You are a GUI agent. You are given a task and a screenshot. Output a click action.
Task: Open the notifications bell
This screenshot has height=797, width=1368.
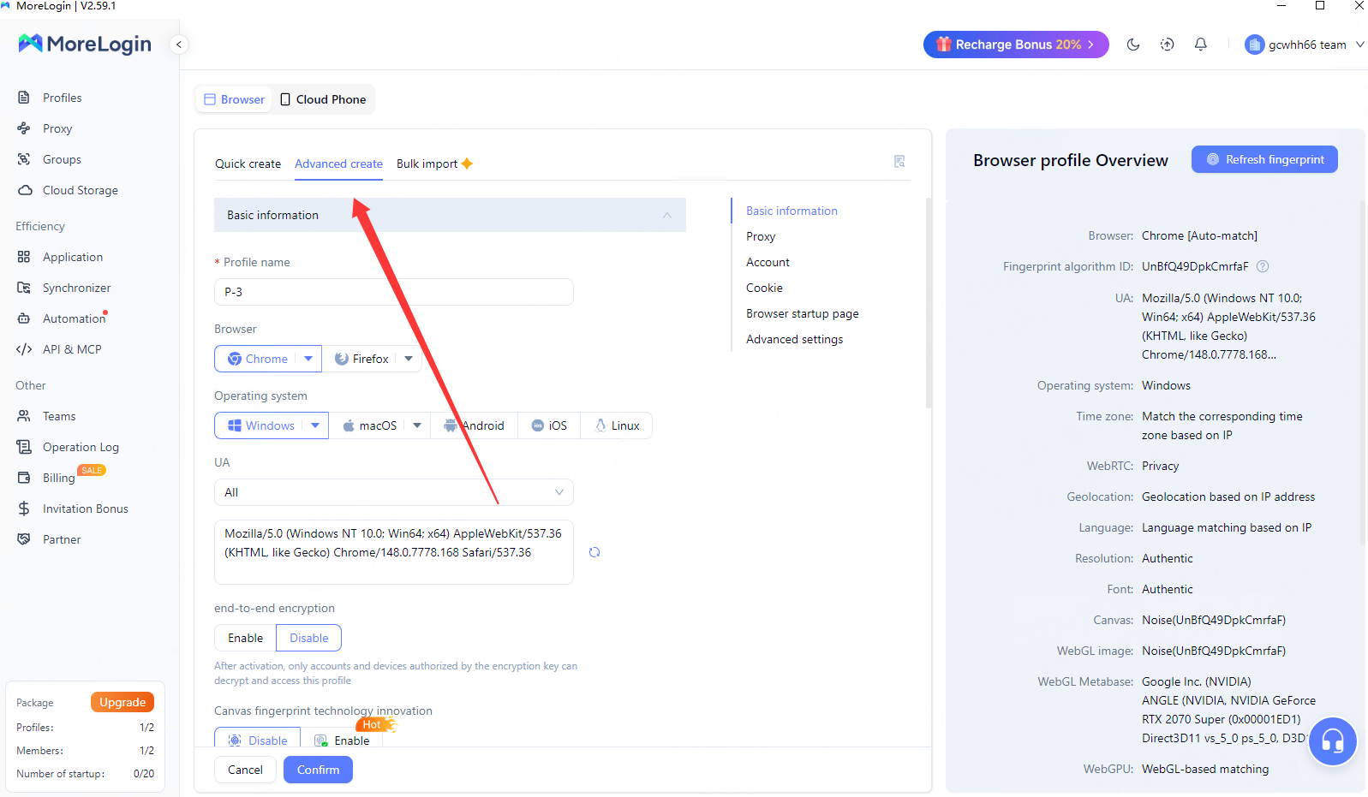(1201, 45)
